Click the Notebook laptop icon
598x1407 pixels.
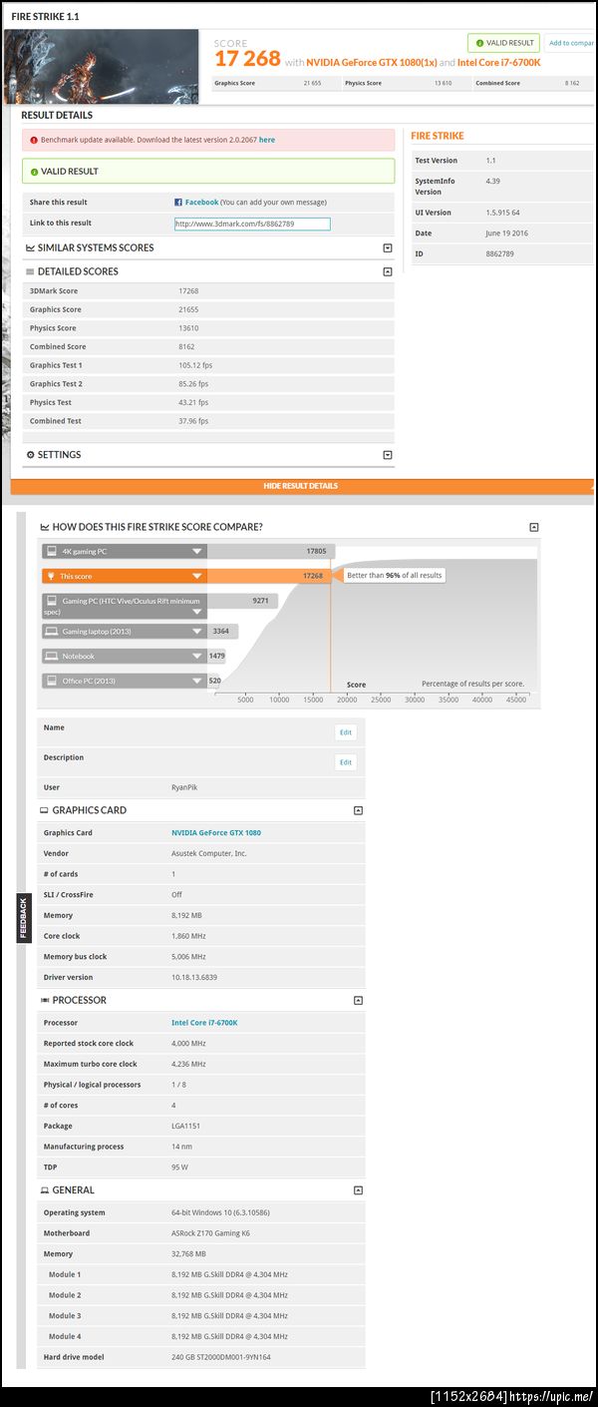coord(51,657)
